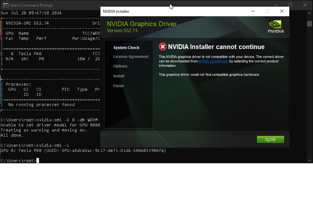Click 'No running processes found' line

(x=42, y=105)
